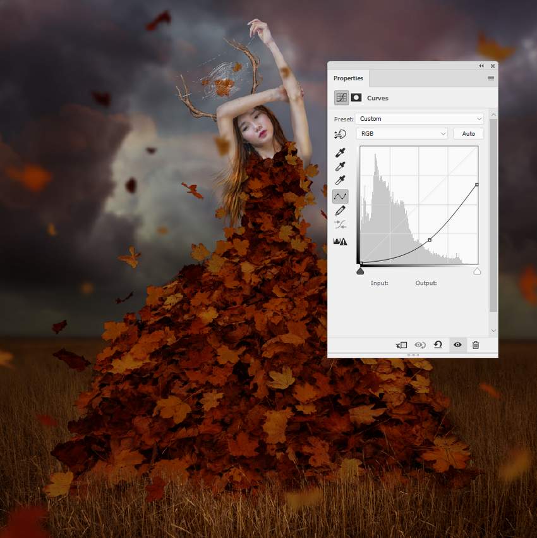Click the panel scrollbar down arrow
This screenshot has width=537, height=538.
click(x=493, y=331)
